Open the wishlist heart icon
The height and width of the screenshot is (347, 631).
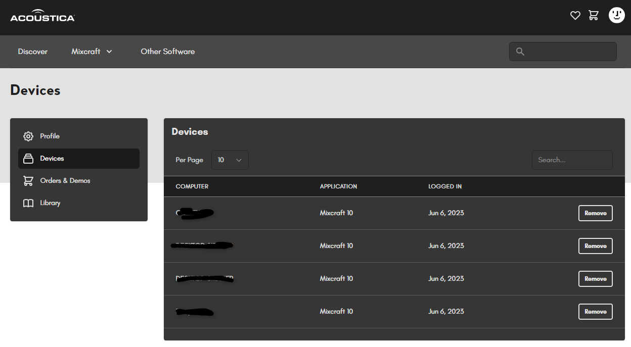click(x=575, y=16)
